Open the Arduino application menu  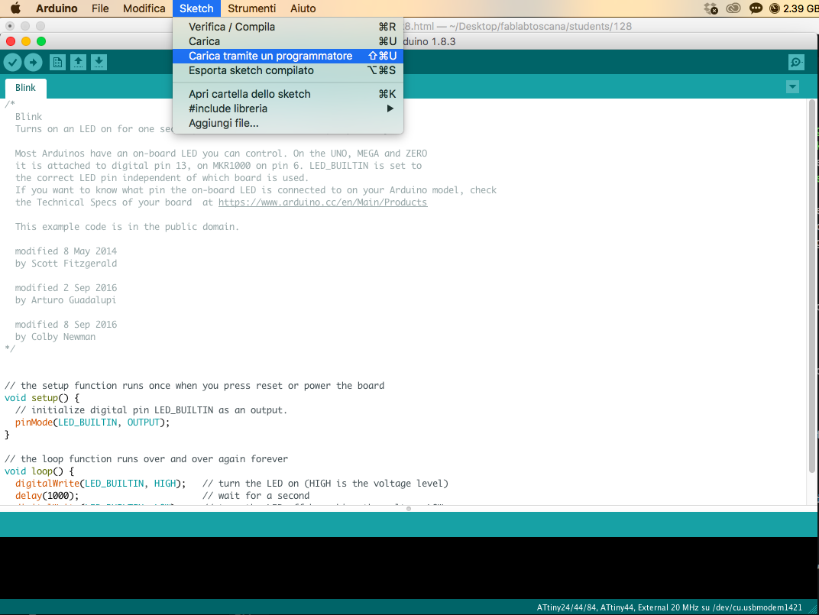(57, 8)
